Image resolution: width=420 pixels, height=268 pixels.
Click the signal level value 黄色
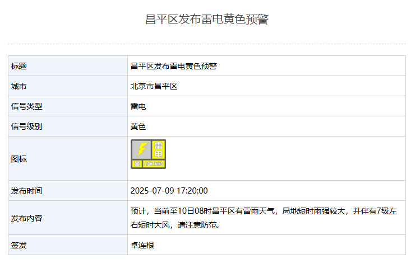(138, 126)
